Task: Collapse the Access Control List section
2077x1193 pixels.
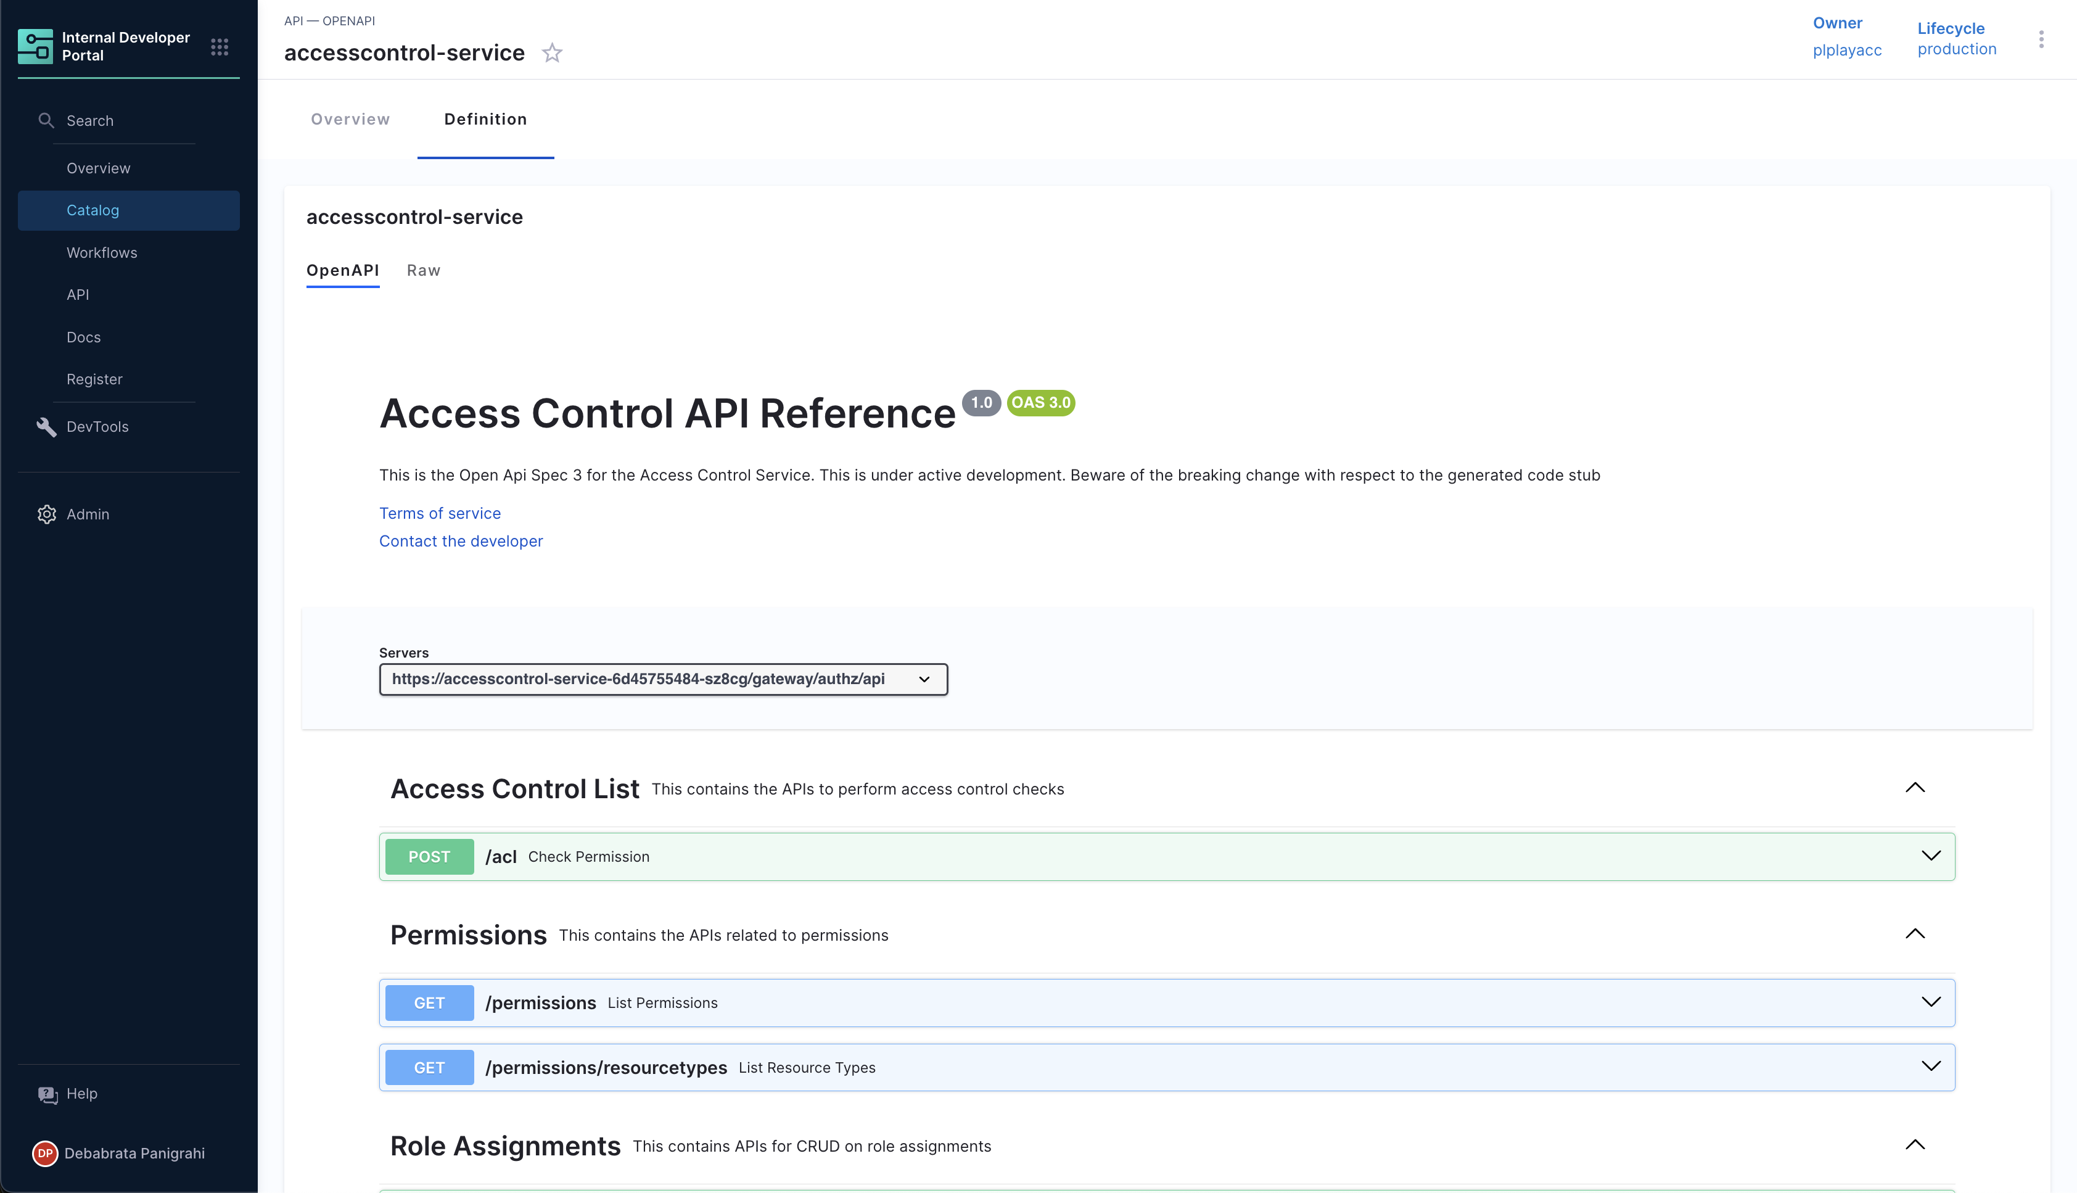Action: pos(1914,788)
